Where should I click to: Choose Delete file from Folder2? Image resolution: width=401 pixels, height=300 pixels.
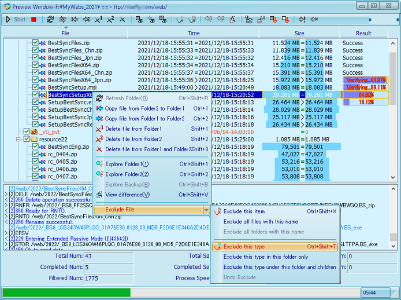point(152,139)
